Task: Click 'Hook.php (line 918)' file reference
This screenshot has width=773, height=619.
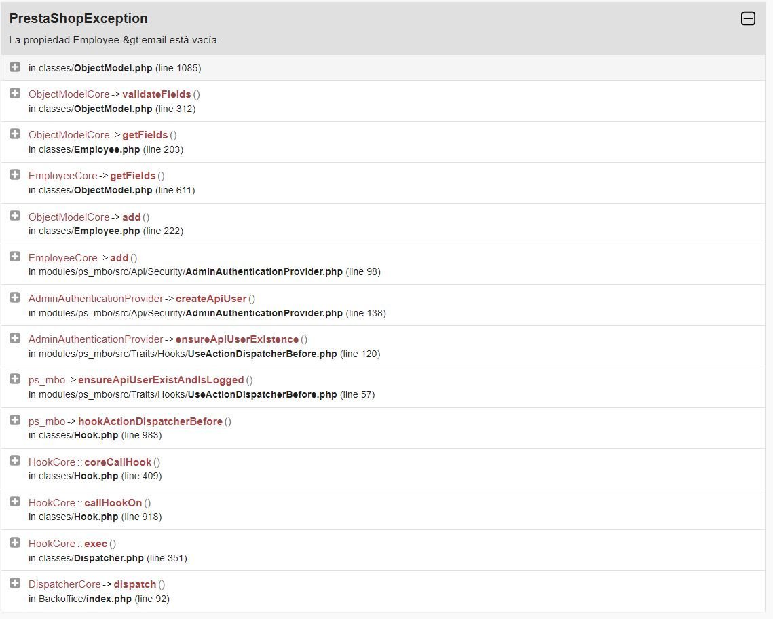Action: click(x=118, y=517)
